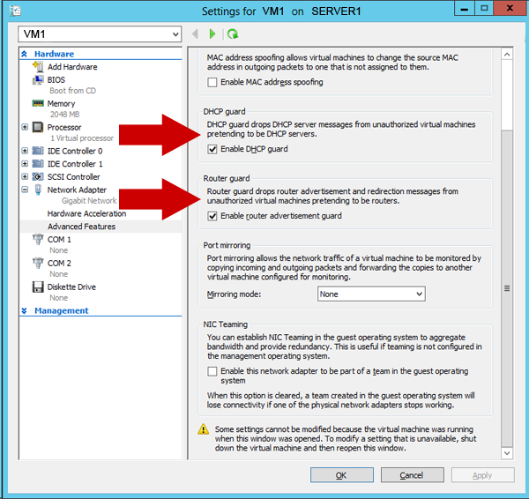The width and height of the screenshot is (529, 499).
Task: Expand IDE Controller 1 node
Action: coord(25,164)
